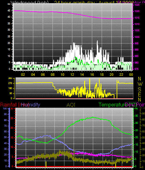Select hour 10 on the time axis
Screen dimensions: 145x170
click(x=62, y=75)
